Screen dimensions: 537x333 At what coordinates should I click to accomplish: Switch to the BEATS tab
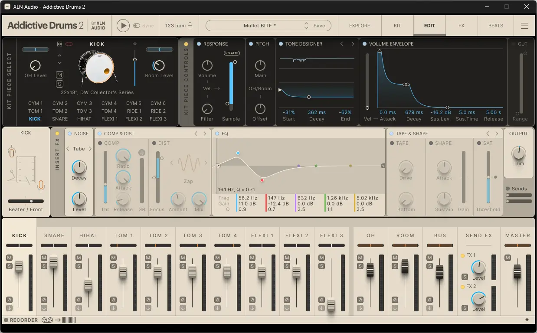click(495, 26)
